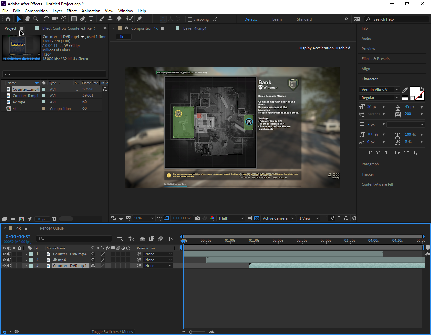Screen dimensions: 431x335
Task: Expand the 4k.mp4 layer properties
Action: 26,260
